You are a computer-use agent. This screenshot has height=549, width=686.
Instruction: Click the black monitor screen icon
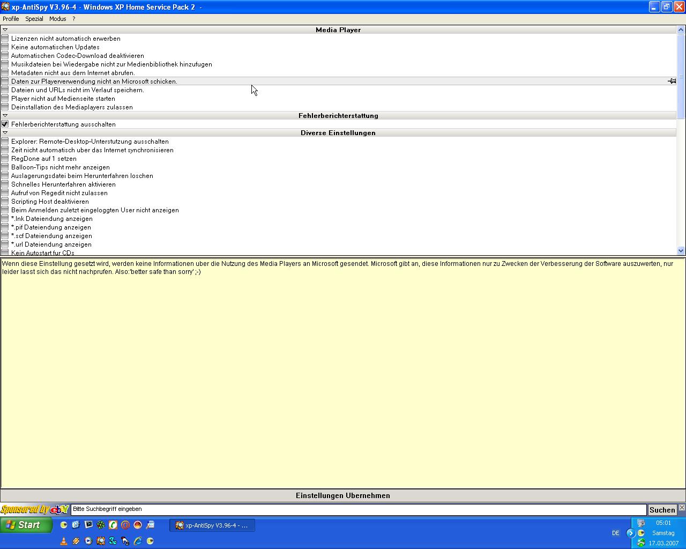tap(88, 525)
